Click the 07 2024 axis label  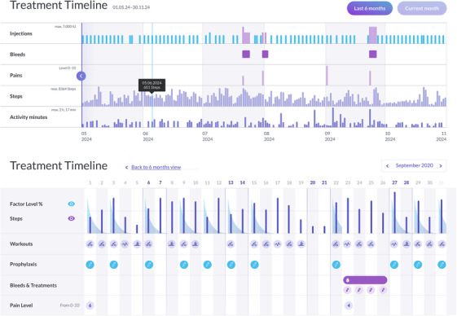coord(207,137)
